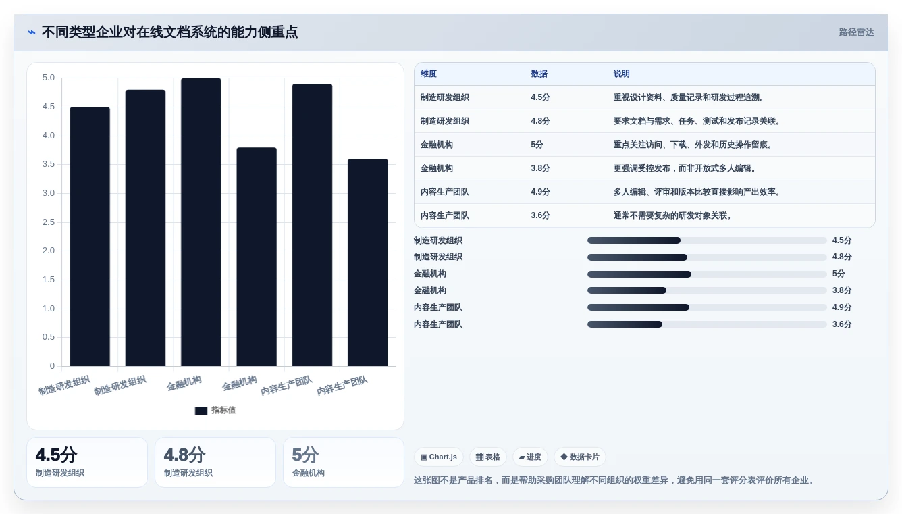Click the 维度 table column header
This screenshot has width=902, height=514.
(x=429, y=74)
